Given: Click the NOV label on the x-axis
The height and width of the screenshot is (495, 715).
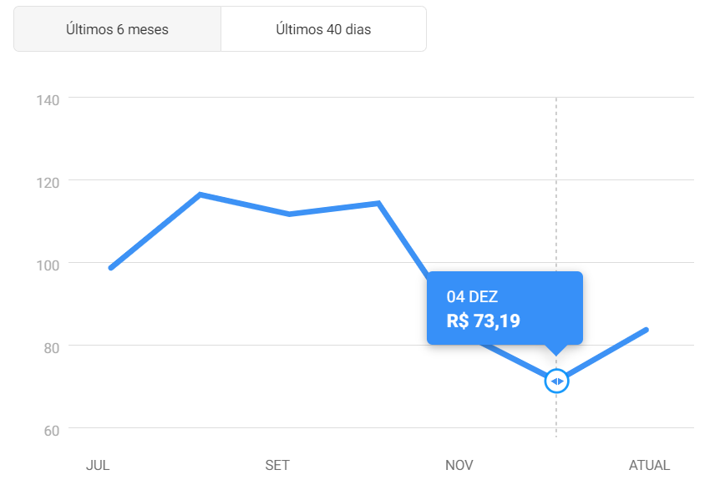Looking at the screenshot, I should (x=459, y=466).
